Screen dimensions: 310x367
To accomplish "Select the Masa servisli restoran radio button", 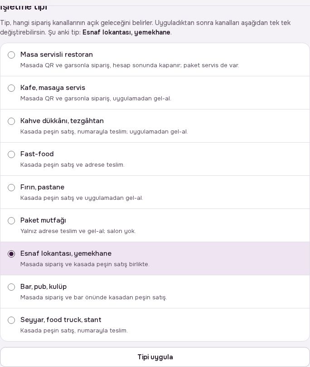I will click(x=11, y=55).
